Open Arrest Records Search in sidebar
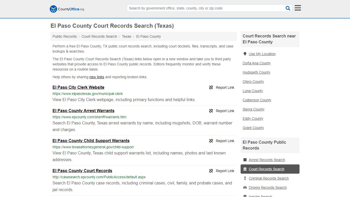This screenshot has height=197, width=350. pyautogui.click(x=267, y=160)
